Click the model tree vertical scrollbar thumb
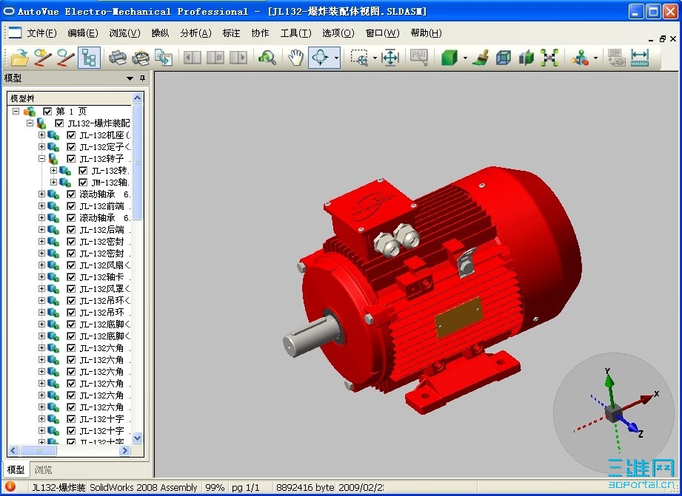 [x=138, y=162]
